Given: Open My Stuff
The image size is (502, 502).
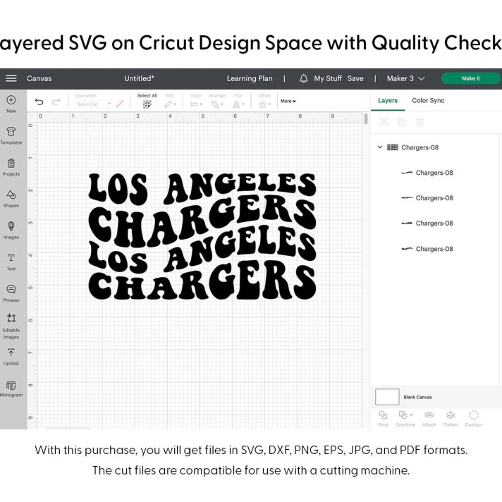Looking at the screenshot, I should coord(328,78).
